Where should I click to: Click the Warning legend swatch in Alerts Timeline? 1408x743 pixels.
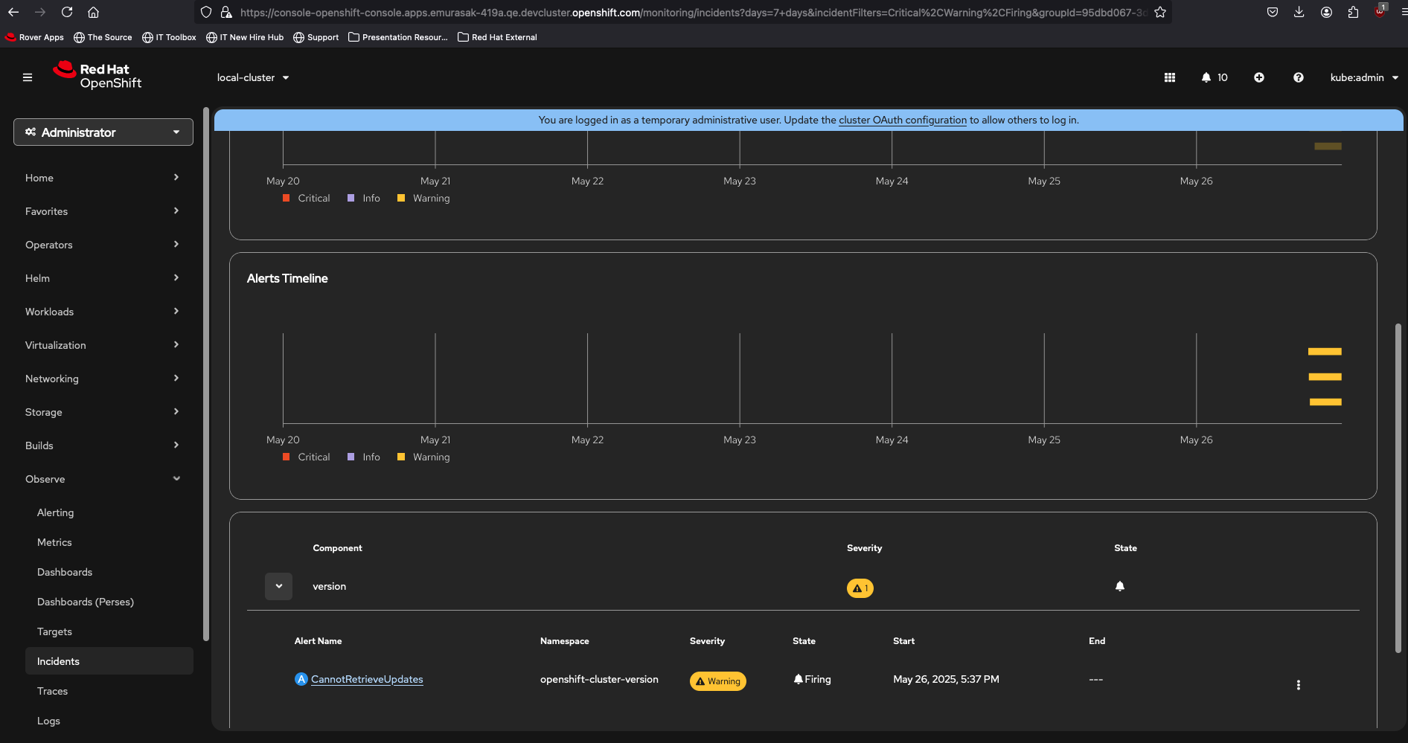(401, 457)
